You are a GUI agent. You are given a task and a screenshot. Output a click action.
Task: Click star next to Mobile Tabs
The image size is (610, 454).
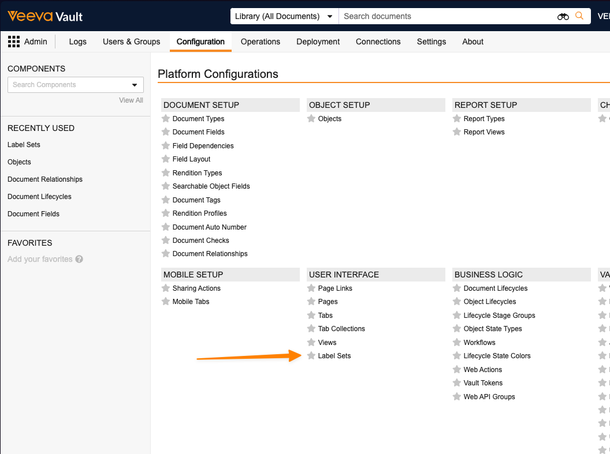(x=166, y=301)
